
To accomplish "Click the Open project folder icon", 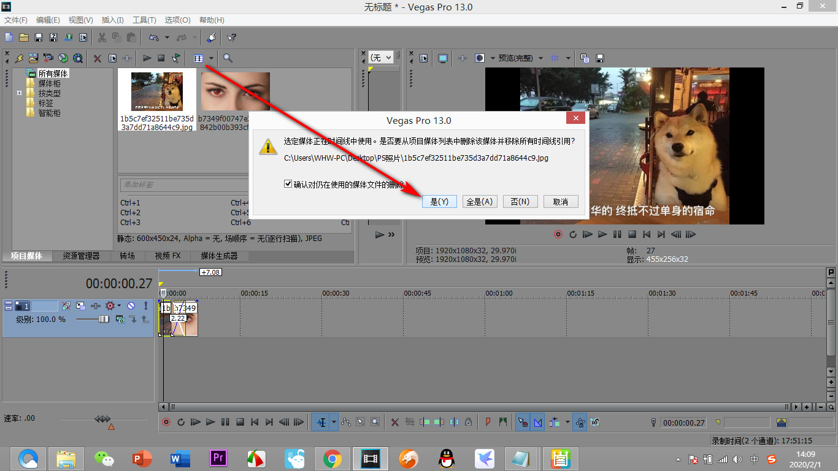I will coord(23,37).
